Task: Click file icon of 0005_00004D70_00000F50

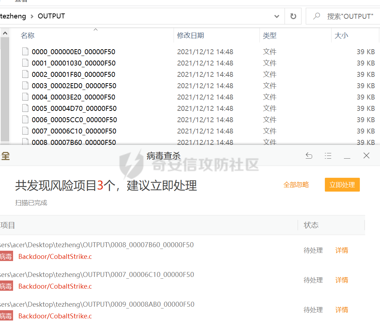Action: point(25,108)
